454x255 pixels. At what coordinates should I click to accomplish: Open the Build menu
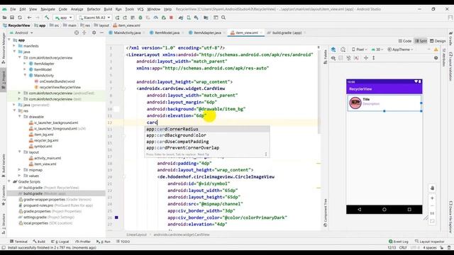[x=108, y=9]
